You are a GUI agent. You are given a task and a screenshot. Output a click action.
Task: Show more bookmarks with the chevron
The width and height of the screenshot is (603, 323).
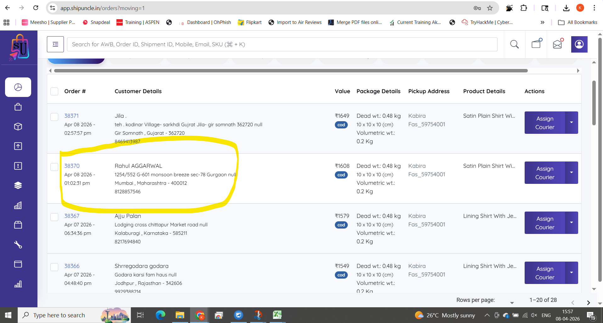pos(542,22)
